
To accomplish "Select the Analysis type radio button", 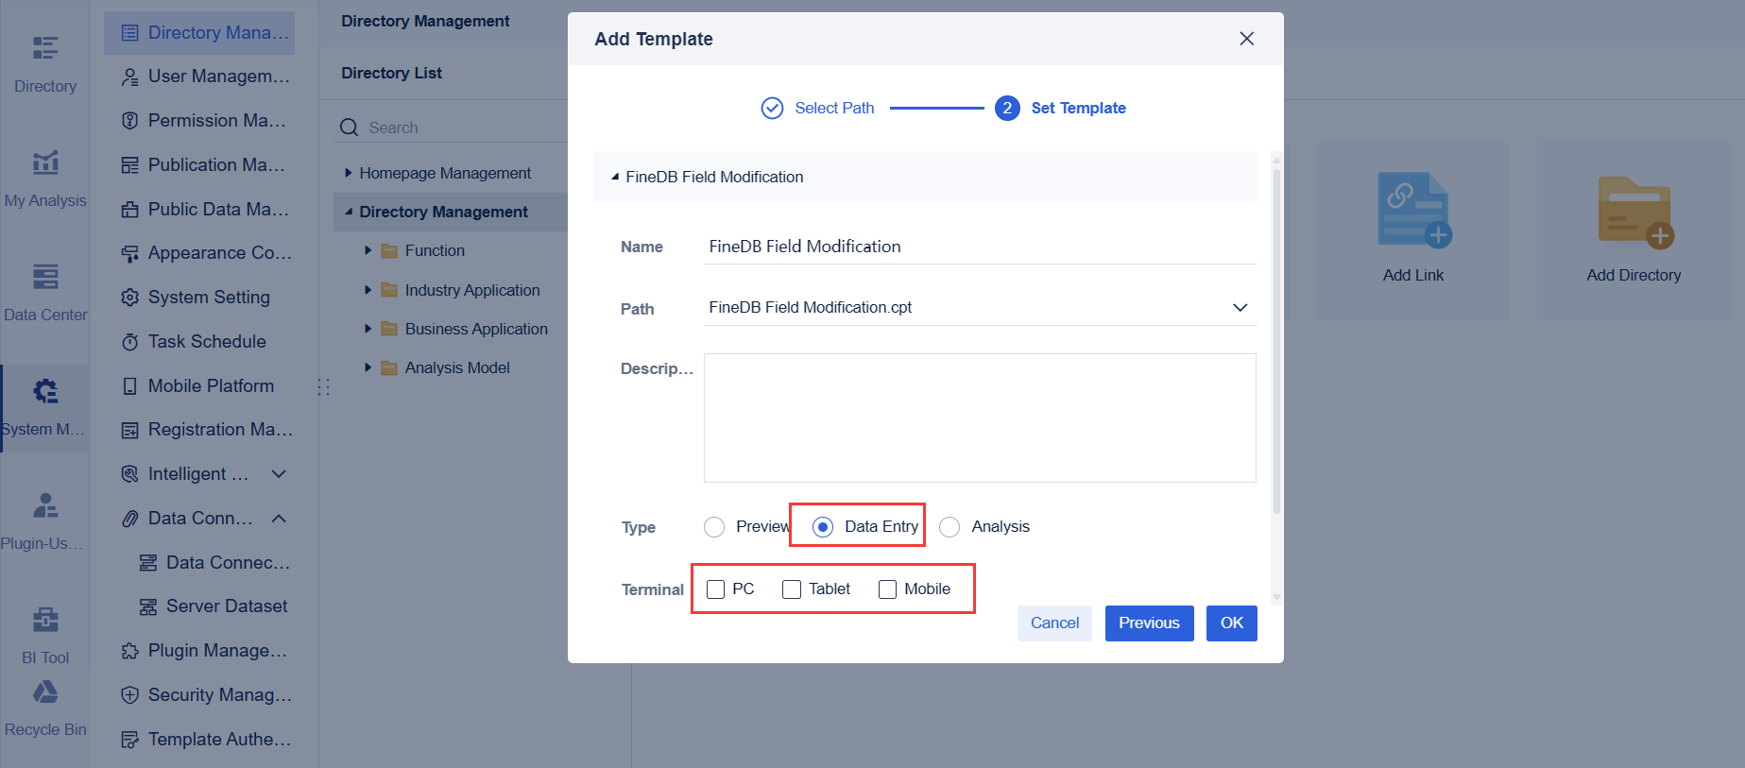I will 949,527.
